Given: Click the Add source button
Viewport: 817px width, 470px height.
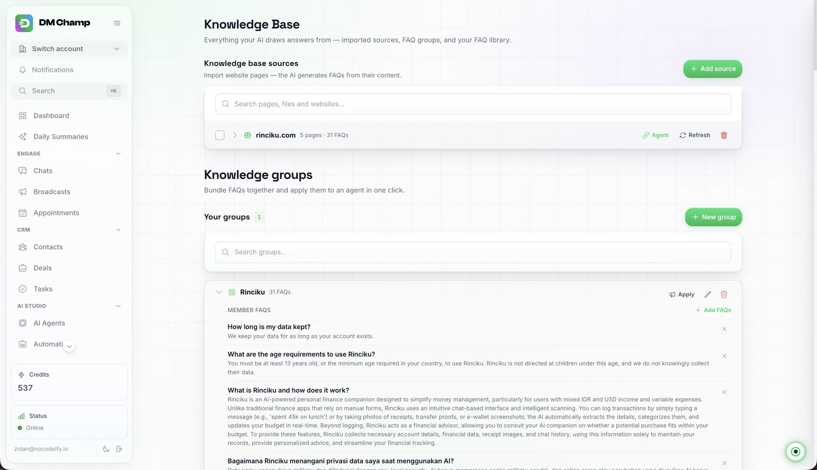Looking at the screenshot, I should pos(713,69).
